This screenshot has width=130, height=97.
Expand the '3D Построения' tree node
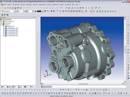coord(1,21)
